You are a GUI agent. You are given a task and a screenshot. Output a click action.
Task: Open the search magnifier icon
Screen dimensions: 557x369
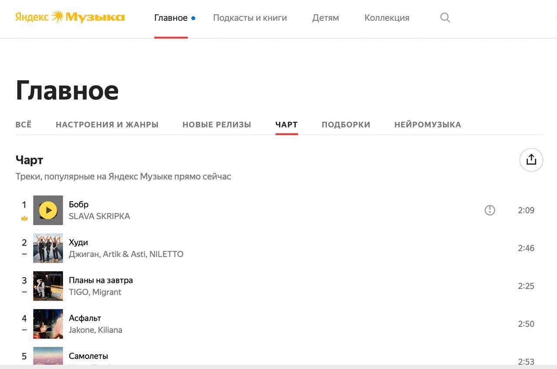445,18
